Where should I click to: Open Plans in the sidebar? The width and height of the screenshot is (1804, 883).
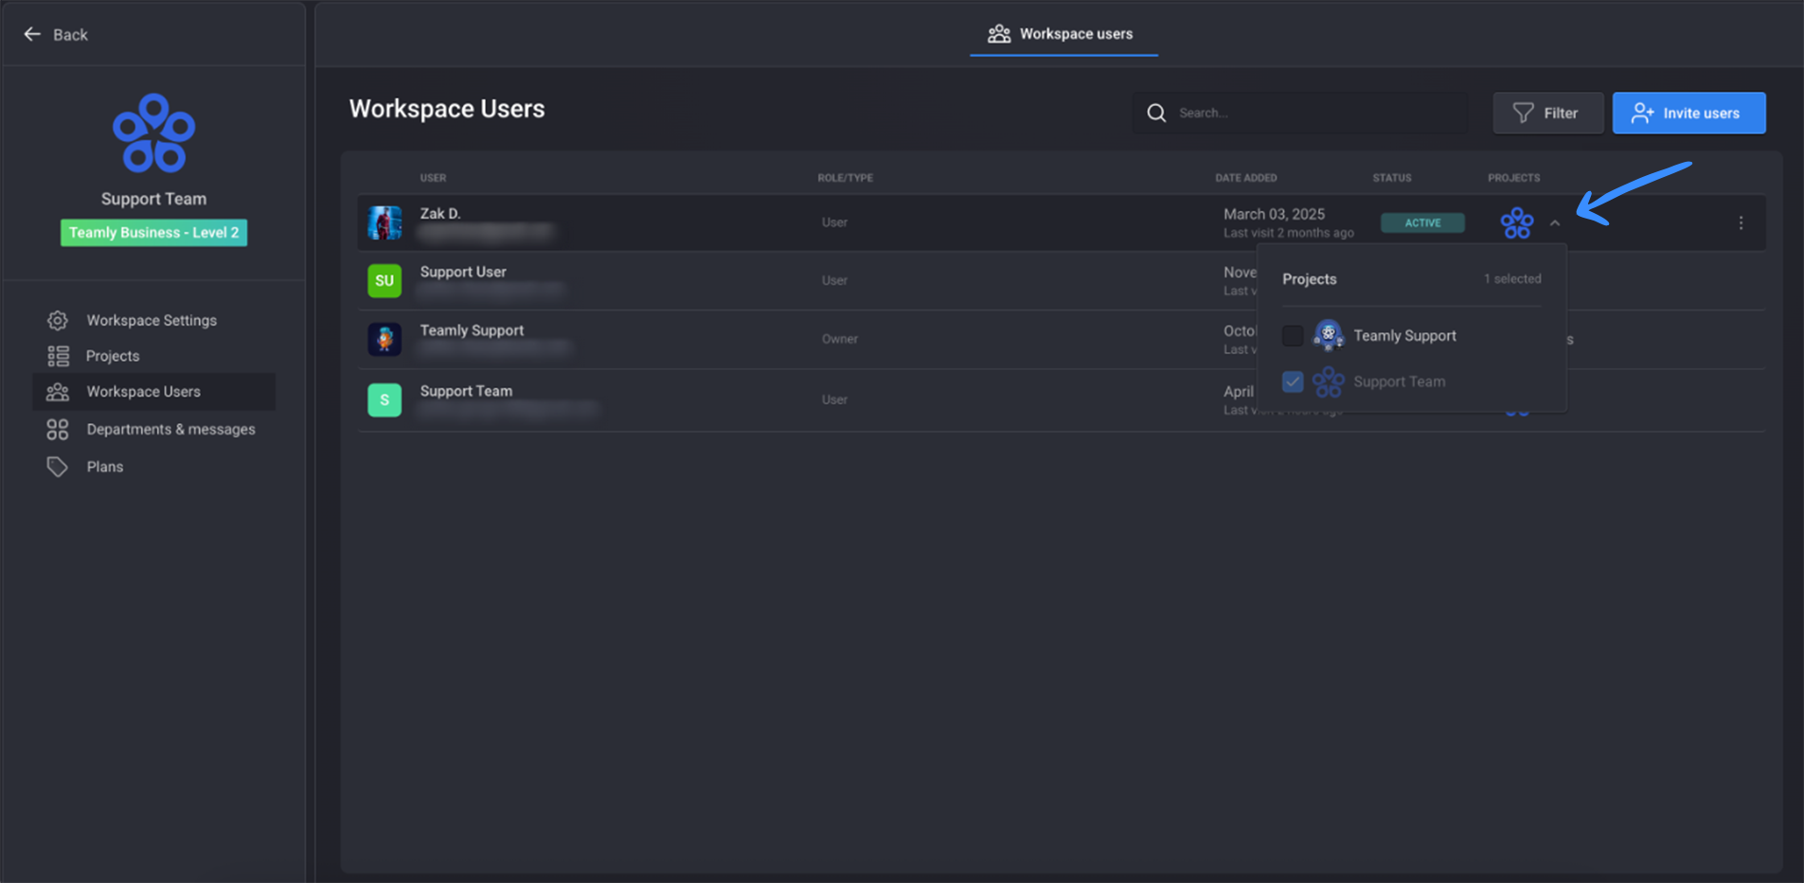tap(104, 467)
